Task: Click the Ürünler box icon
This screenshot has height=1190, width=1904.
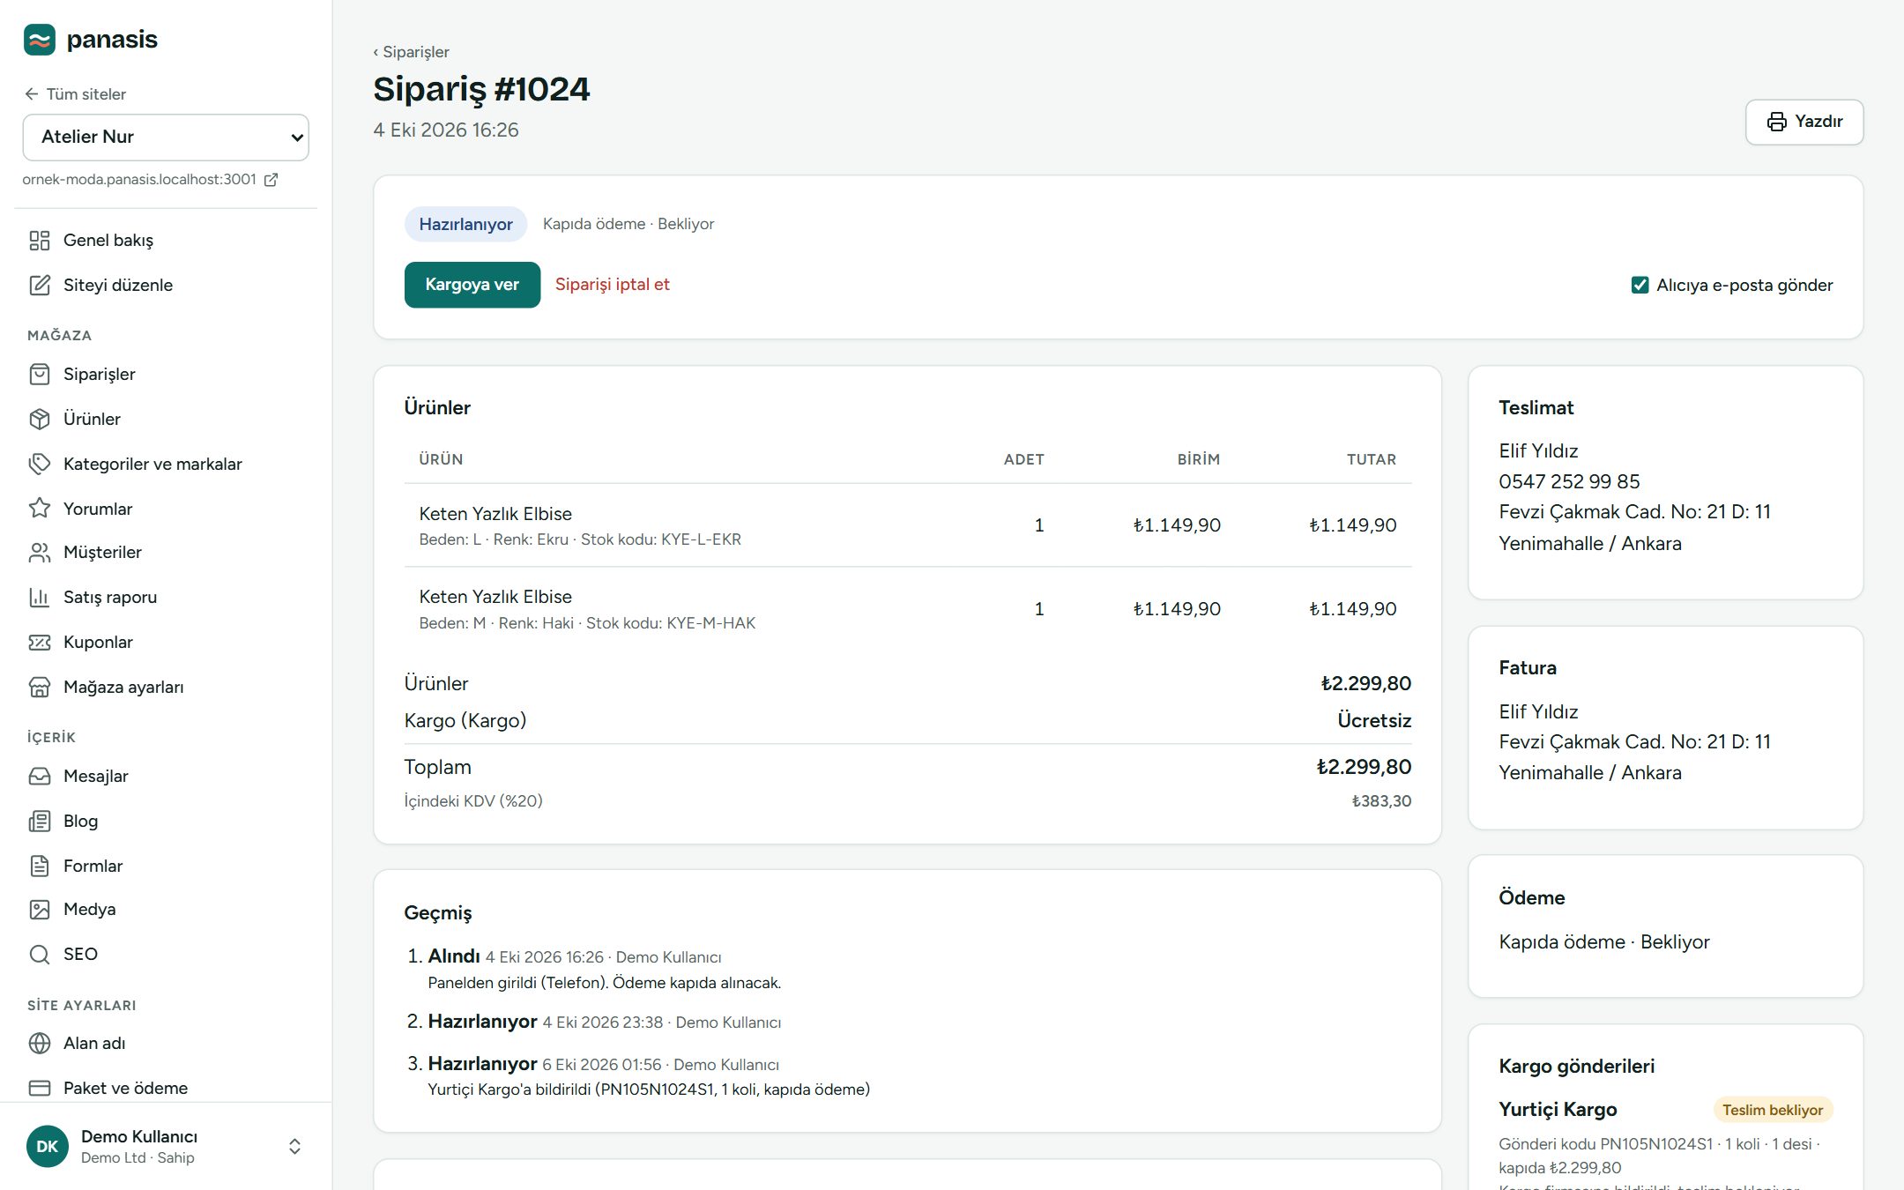Action: point(40,420)
